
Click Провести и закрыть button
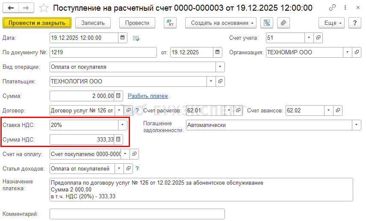point(37,23)
